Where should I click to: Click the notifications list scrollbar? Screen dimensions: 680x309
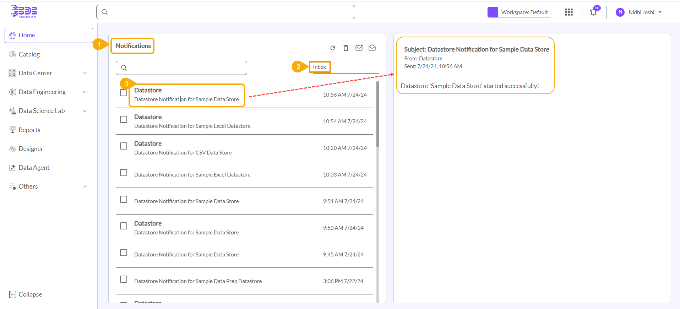[377, 114]
